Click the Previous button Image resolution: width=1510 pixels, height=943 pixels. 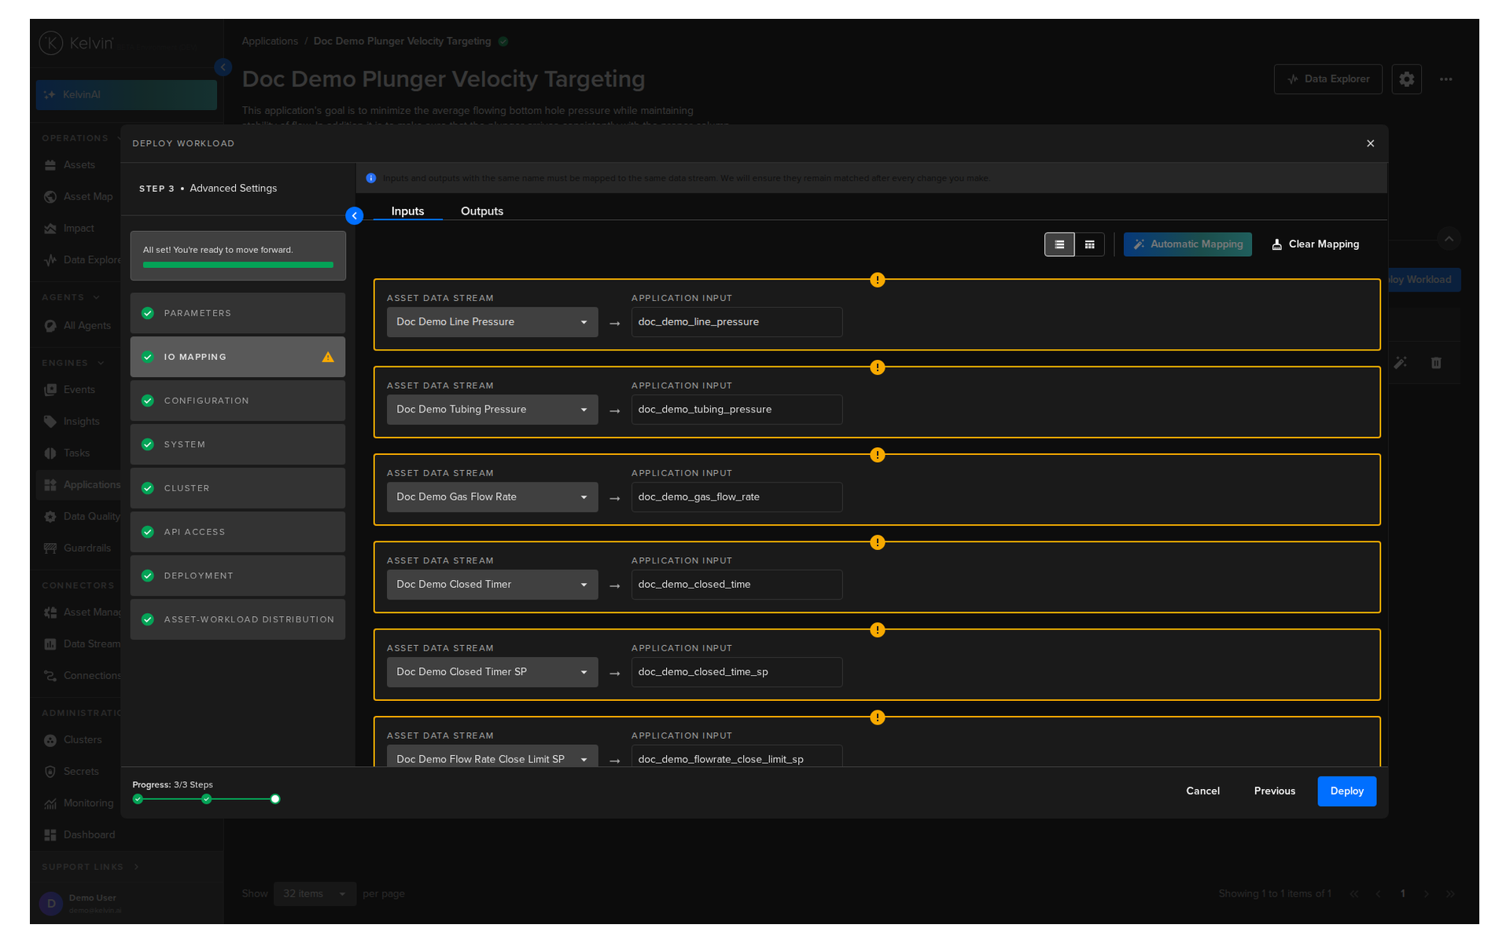pyautogui.click(x=1274, y=791)
